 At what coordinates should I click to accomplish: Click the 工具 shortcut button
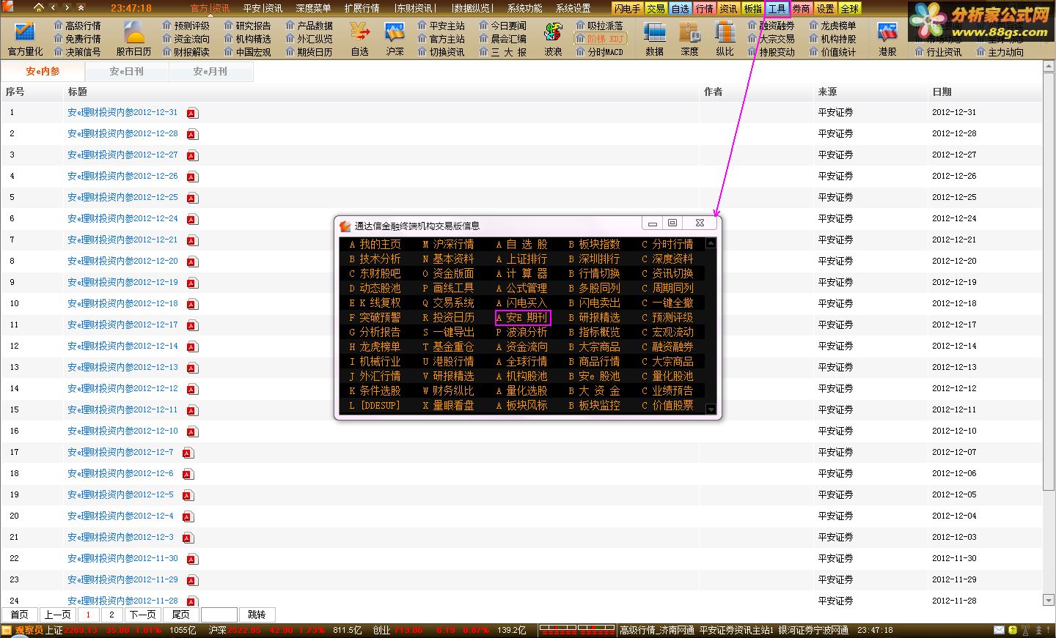[777, 9]
